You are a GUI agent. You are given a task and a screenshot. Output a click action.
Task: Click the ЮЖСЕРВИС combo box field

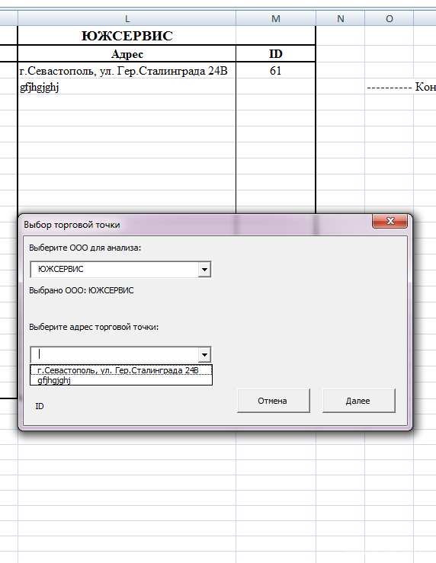[114, 269]
